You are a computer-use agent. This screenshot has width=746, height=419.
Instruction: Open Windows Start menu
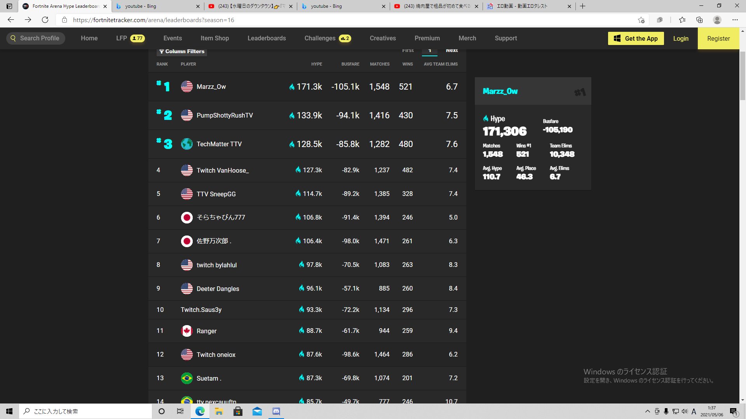coord(9,411)
